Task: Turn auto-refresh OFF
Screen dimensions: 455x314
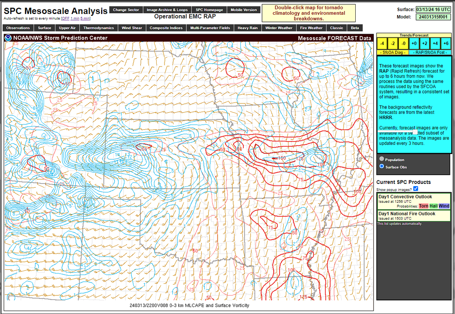Action: coord(66,18)
